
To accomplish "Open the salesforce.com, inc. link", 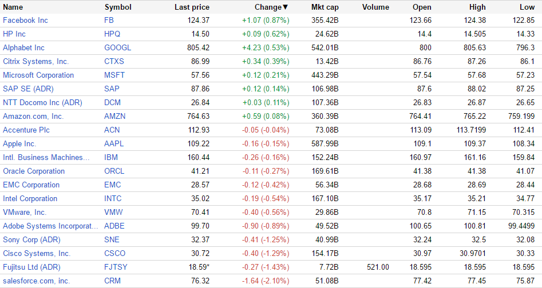I will (x=36, y=281).
